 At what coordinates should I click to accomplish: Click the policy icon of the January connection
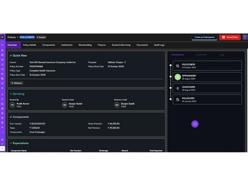178,100
